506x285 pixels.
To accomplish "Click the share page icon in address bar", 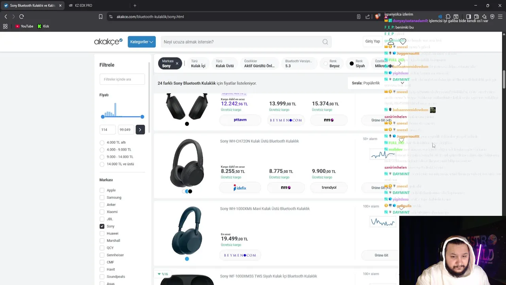I will tap(368, 17).
